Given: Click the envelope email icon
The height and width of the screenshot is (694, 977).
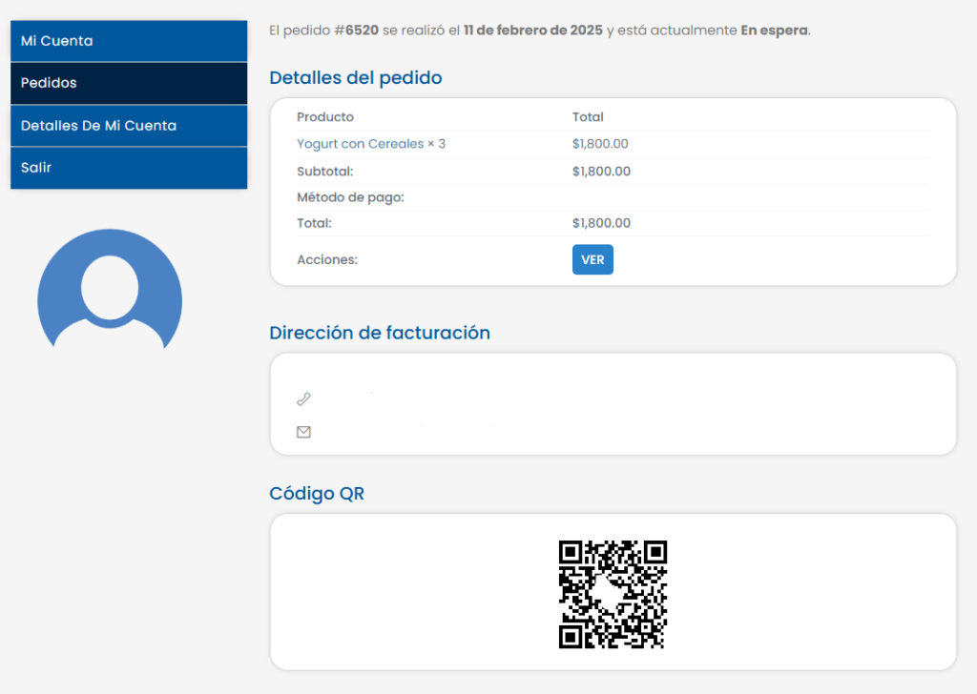Looking at the screenshot, I should [x=303, y=432].
